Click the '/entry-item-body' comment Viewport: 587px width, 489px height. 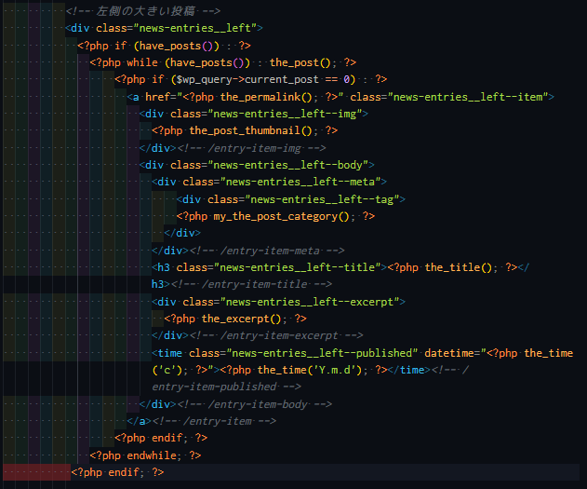pyautogui.click(x=255, y=404)
